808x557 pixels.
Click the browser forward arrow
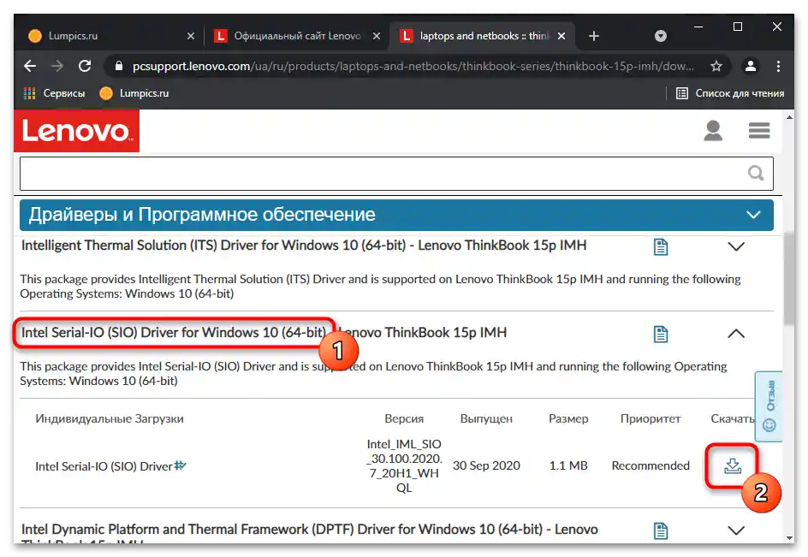57,66
